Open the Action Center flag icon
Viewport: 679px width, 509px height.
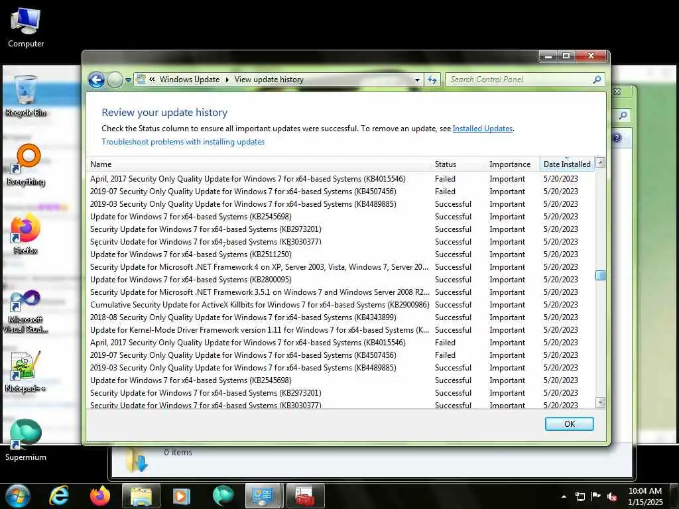[596, 496]
